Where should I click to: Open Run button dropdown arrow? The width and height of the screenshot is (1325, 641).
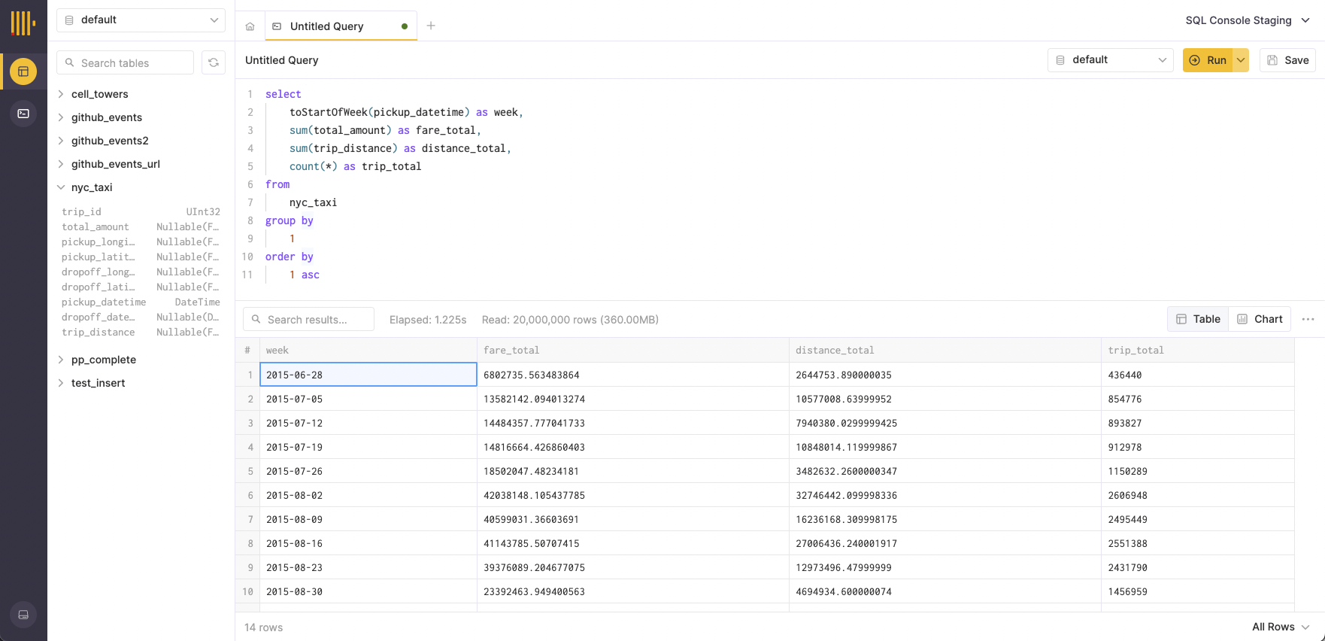(1241, 60)
